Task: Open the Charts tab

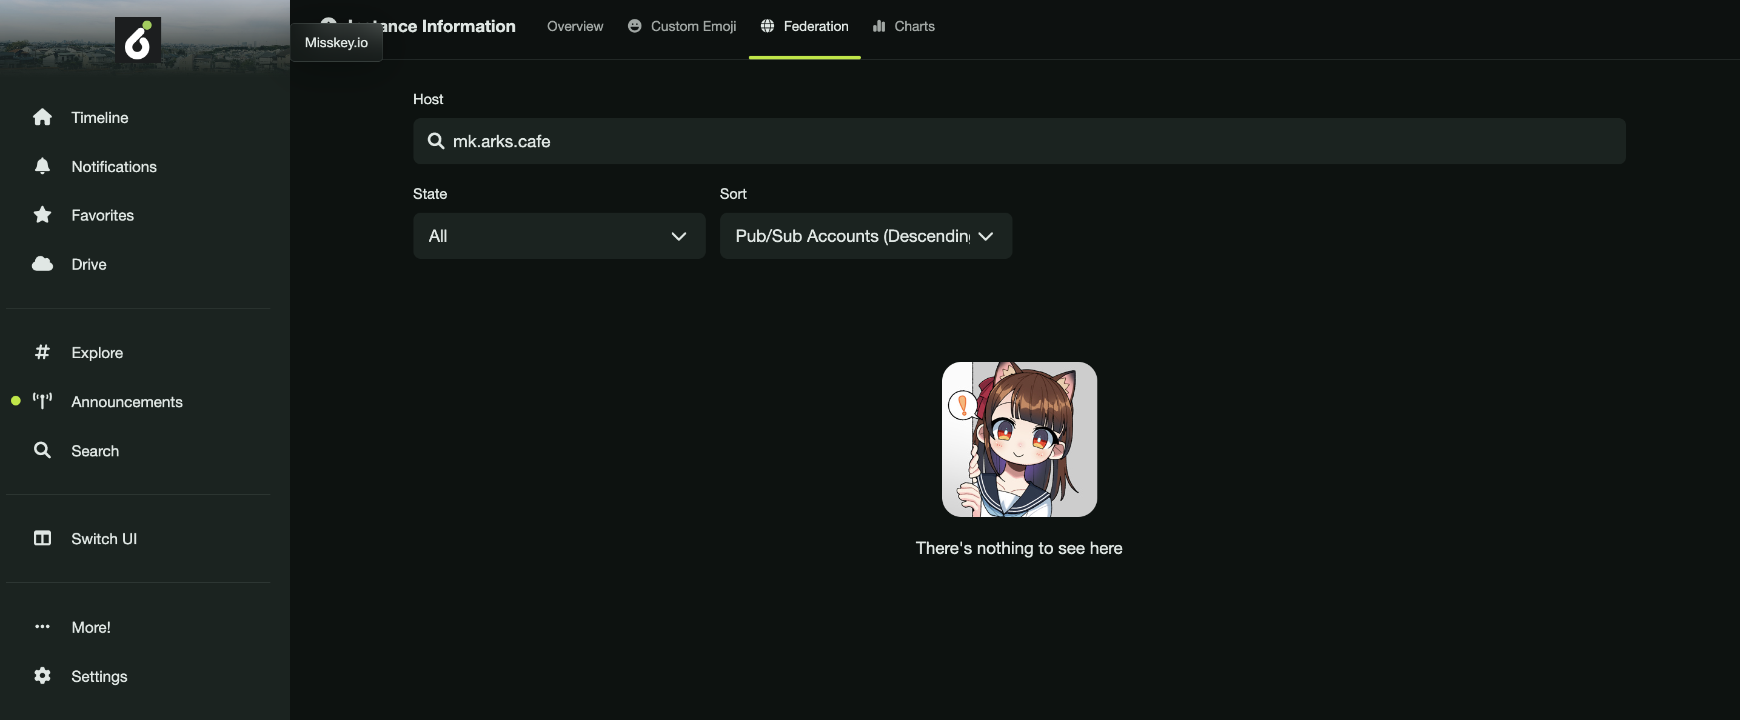Action: click(913, 26)
